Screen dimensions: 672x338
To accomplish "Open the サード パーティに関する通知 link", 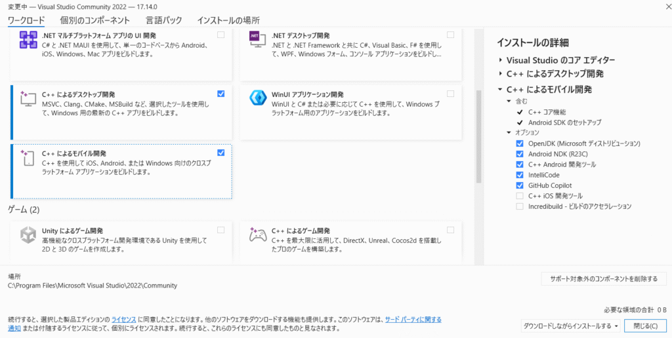I will [413, 320].
